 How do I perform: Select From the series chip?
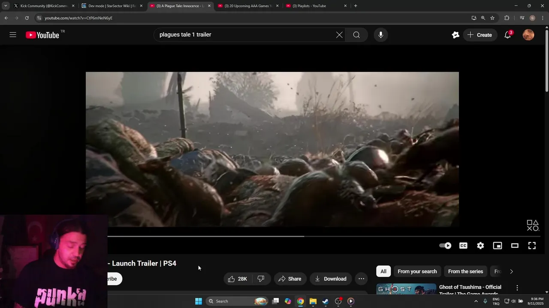point(465,271)
